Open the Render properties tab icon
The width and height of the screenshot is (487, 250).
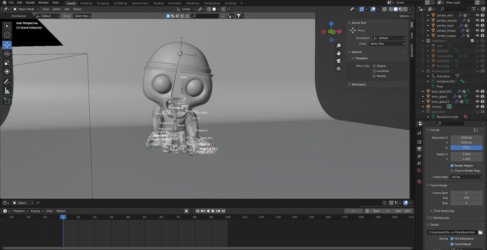[x=419, y=142]
